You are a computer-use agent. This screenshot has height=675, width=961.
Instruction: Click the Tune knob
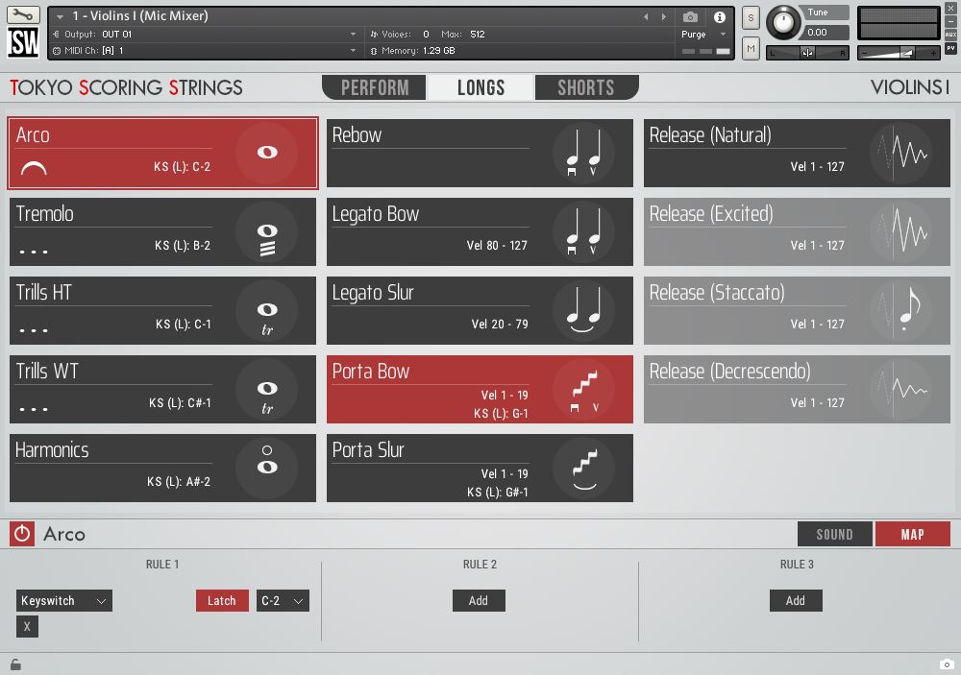(783, 23)
